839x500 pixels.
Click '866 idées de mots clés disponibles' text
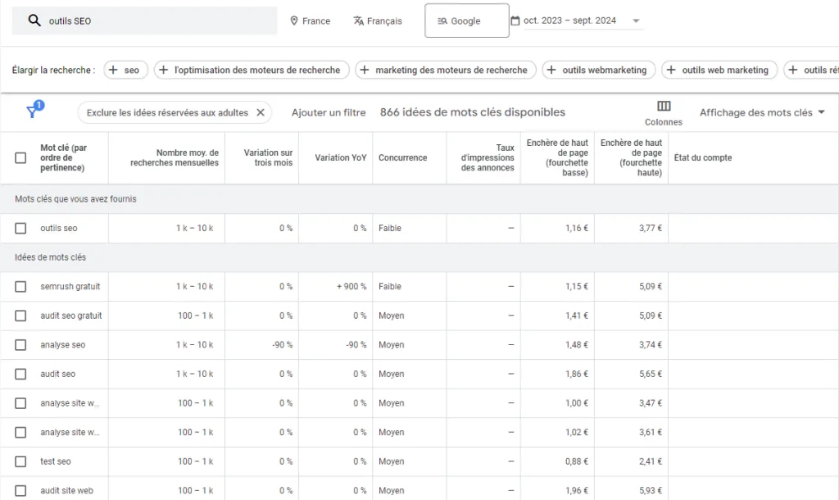coord(473,112)
